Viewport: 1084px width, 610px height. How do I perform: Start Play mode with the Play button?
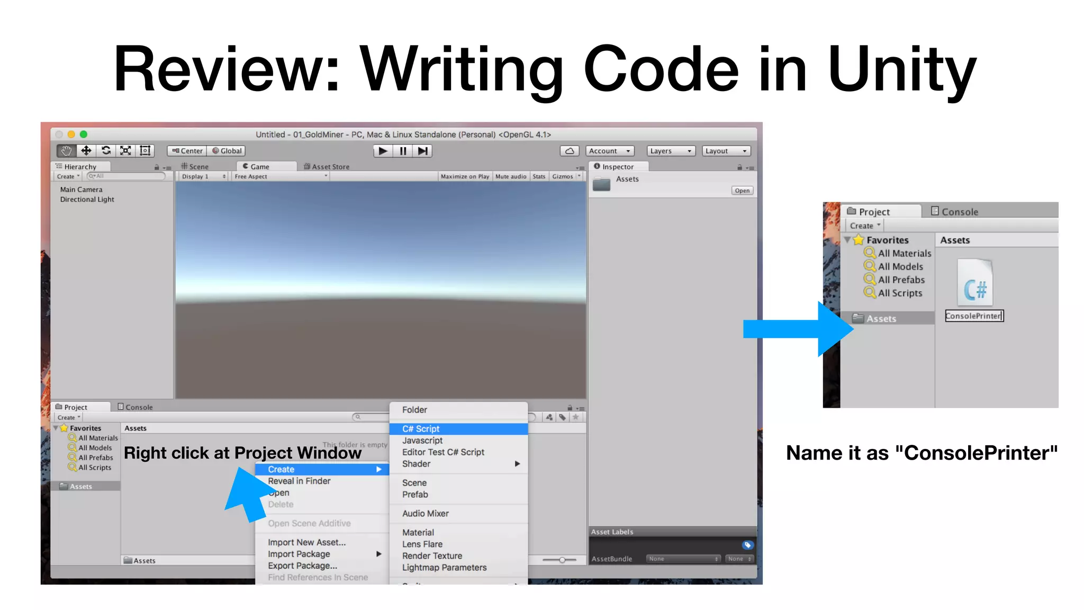(x=383, y=151)
